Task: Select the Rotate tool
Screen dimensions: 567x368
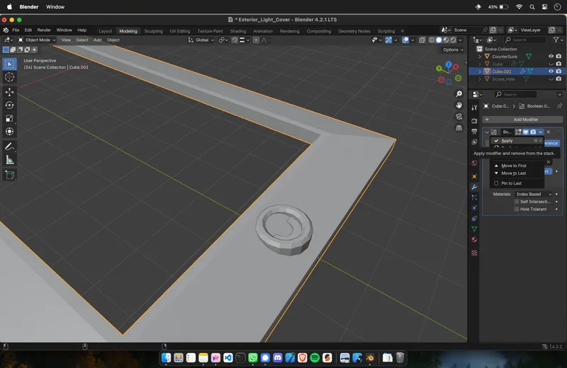Action: (x=10, y=105)
